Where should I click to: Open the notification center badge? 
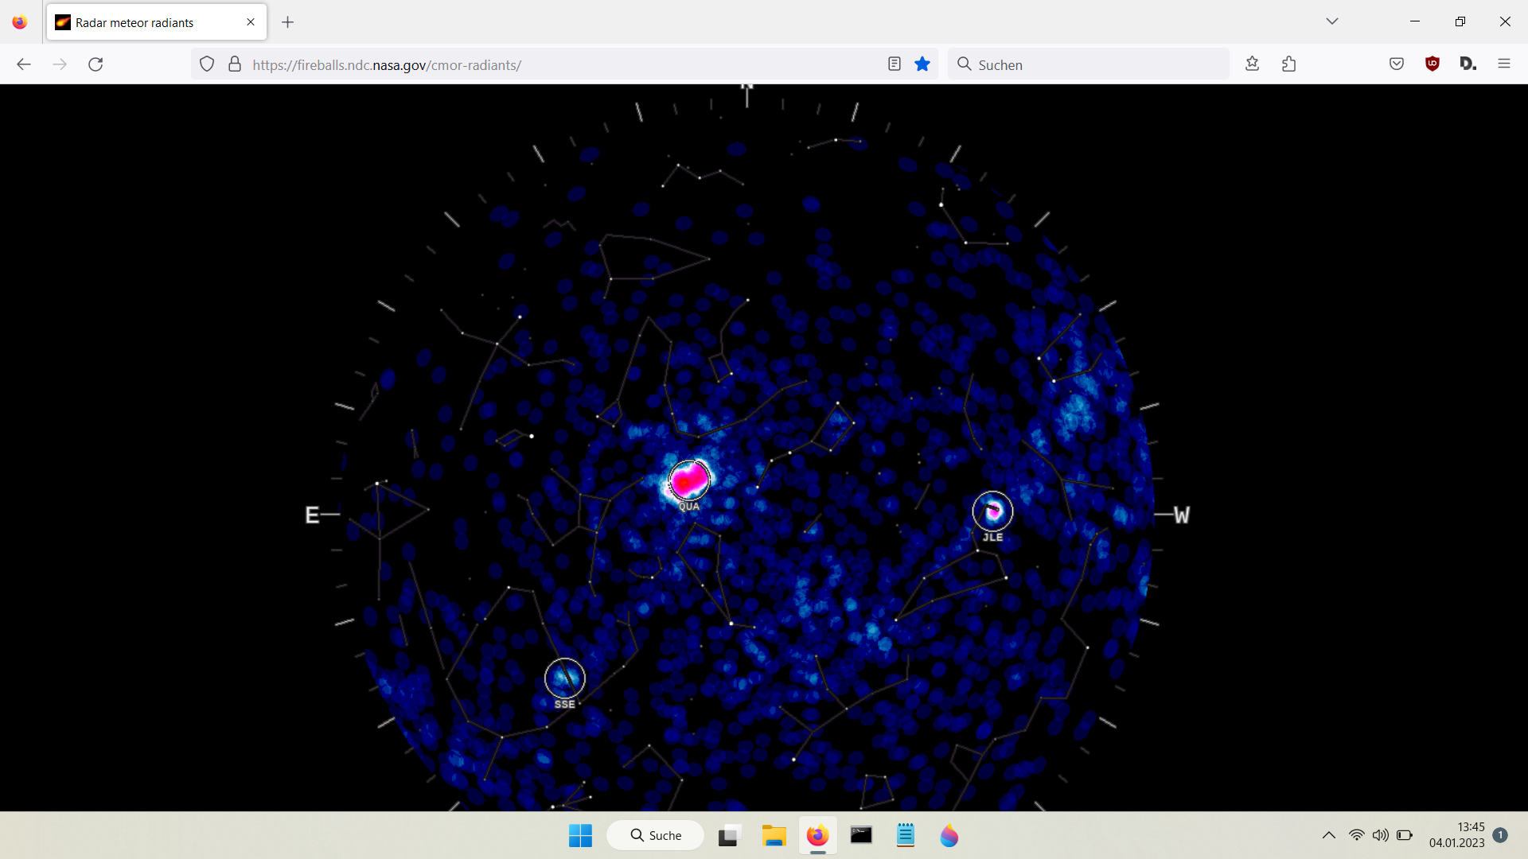[1500, 835]
